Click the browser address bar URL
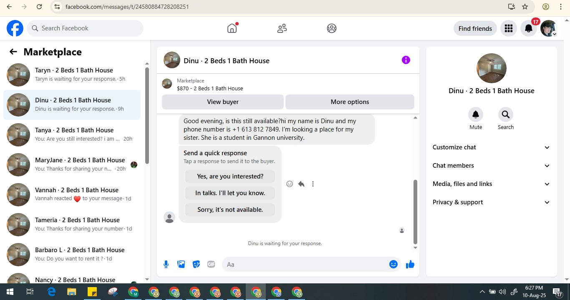The height and width of the screenshot is (300, 570). click(x=127, y=7)
